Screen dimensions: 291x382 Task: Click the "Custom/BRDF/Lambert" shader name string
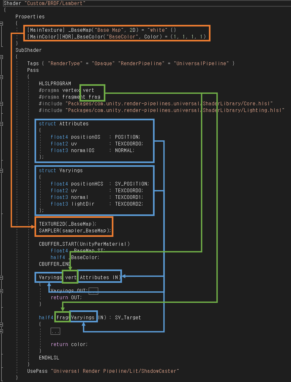click(x=56, y=3)
